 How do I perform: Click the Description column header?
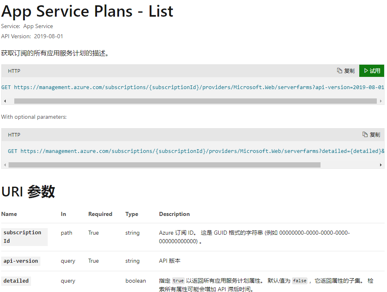[x=174, y=214]
